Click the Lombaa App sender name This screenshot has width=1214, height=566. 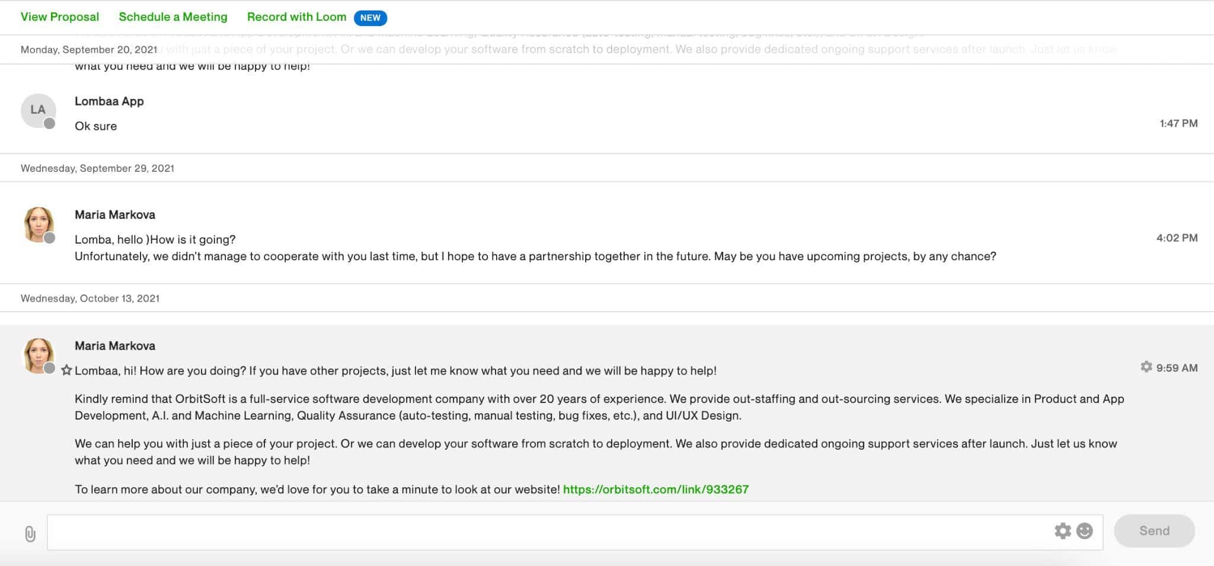point(109,101)
